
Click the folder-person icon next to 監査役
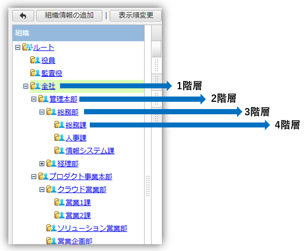coord(35,73)
